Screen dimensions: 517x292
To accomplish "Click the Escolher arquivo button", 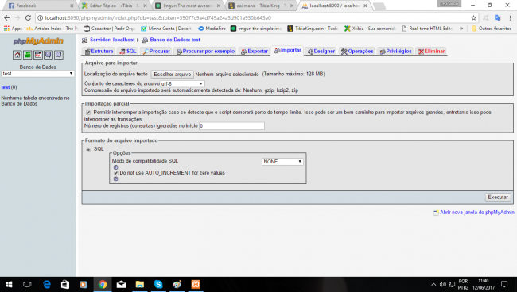I will (x=173, y=75).
